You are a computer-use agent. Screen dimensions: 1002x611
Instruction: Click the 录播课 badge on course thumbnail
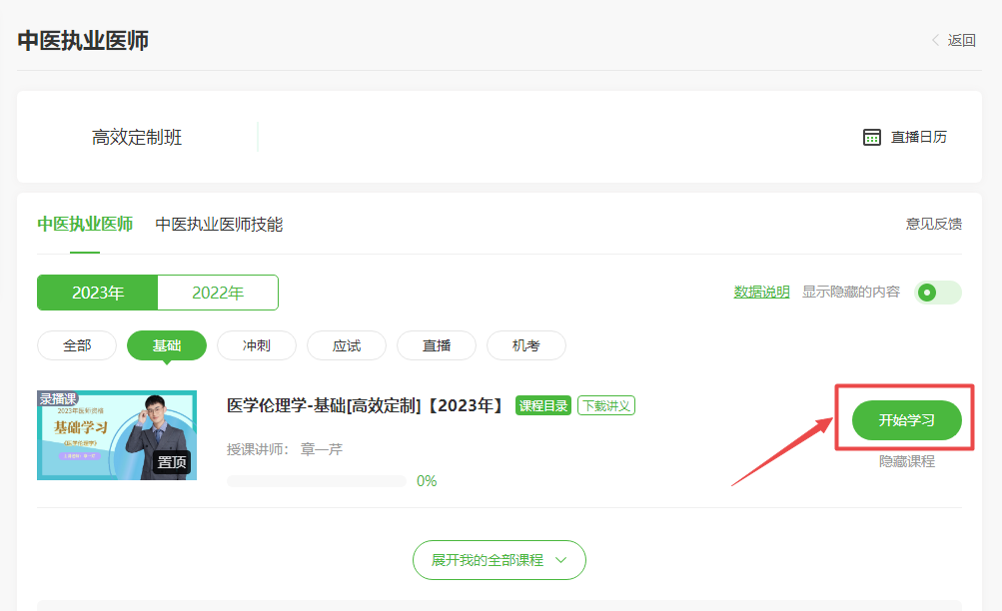(58, 398)
